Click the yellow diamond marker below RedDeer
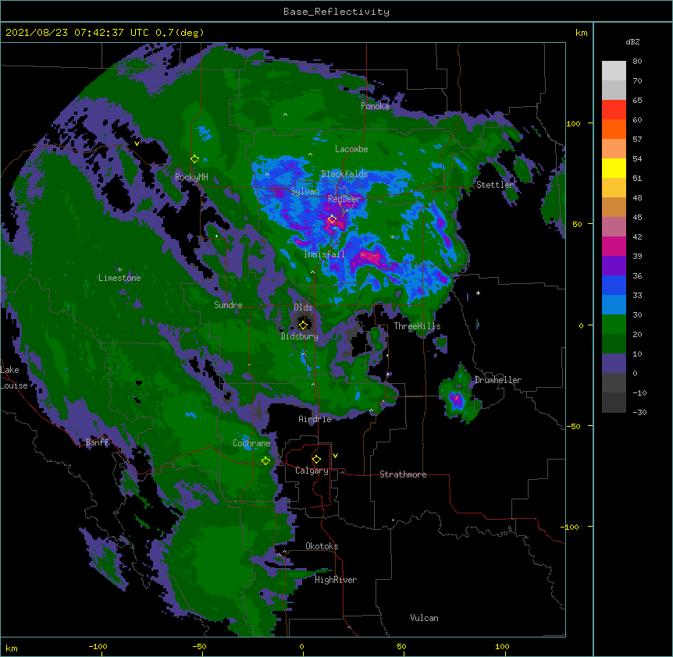673x657 pixels. coord(332,219)
